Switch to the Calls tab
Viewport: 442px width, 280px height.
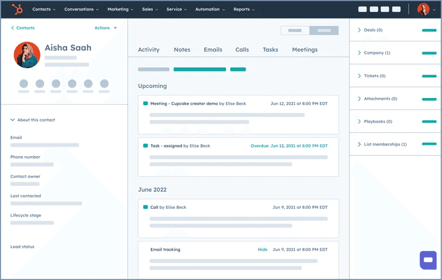click(242, 50)
